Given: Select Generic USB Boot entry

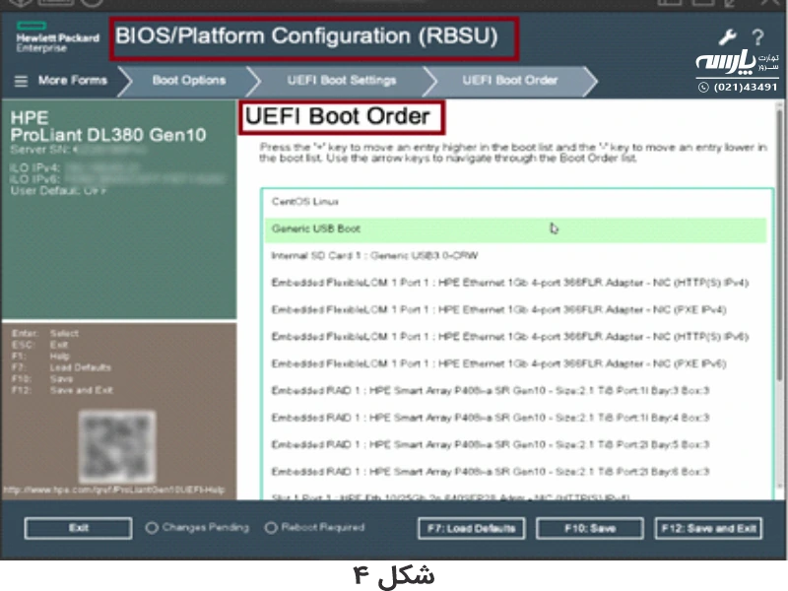Looking at the screenshot, I should pos(516,230).
